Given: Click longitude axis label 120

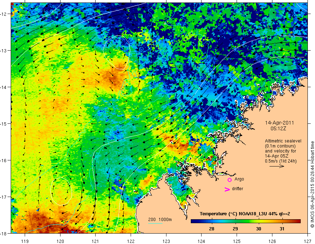Looking at the screenshot, I should 60,241.
